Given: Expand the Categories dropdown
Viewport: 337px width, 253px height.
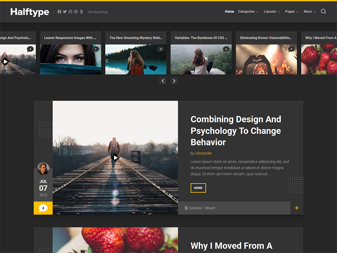Looking at the screenshot, I should [246, 11].
